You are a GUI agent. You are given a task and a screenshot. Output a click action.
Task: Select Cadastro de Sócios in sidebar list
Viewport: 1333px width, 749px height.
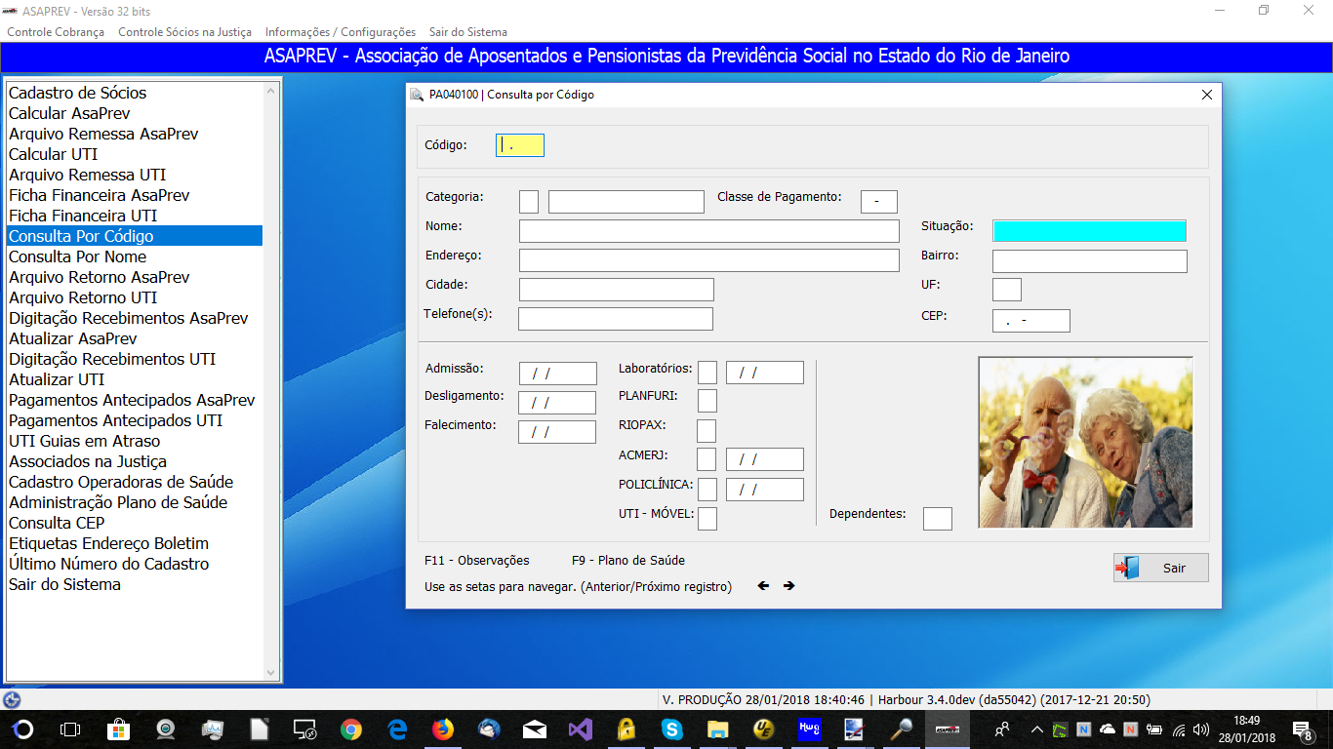[78, 93]
